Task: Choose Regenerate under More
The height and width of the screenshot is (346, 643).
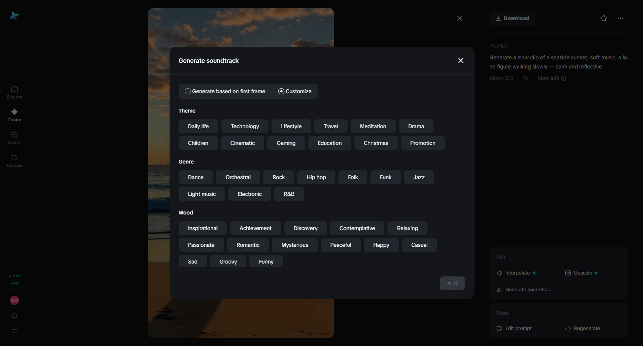Action: coord(586,329)
